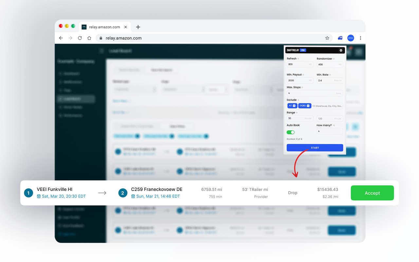Image resolution: width=419 pixels, height=262 pixels.
Task: Show info tooltip for Min. Rate
Action: 330,75
